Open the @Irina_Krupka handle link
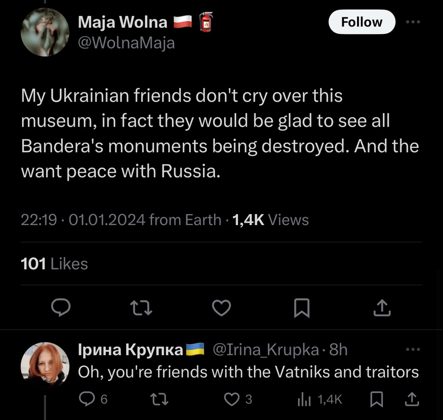Viewport: 443px width, 420px height. click(265, 350)
